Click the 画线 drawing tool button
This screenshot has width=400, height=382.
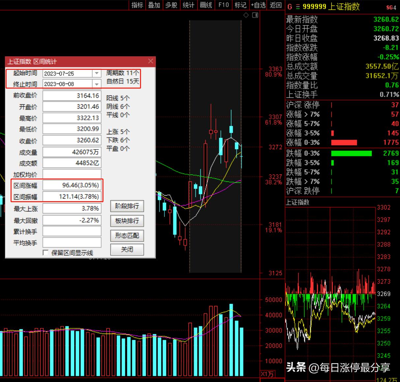pyautogui.click(x=206, y=5)
